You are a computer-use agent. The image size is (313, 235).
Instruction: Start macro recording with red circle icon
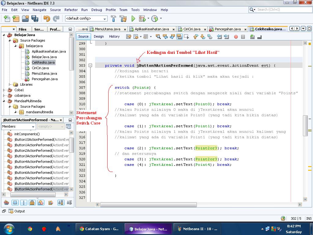pyautogui.click(x=236, y=37)
